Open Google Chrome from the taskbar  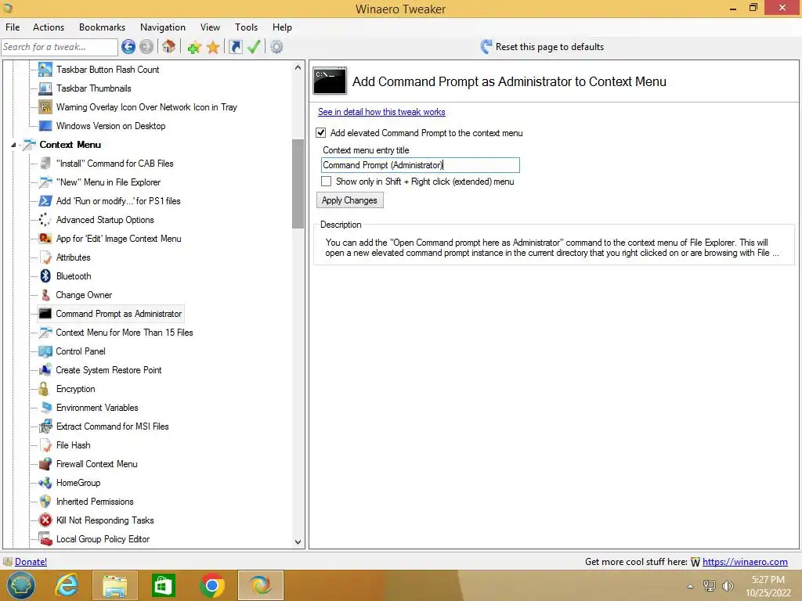click(211, 585)
